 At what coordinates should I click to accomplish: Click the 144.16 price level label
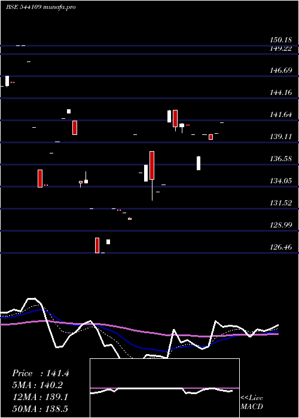[280, 93]
